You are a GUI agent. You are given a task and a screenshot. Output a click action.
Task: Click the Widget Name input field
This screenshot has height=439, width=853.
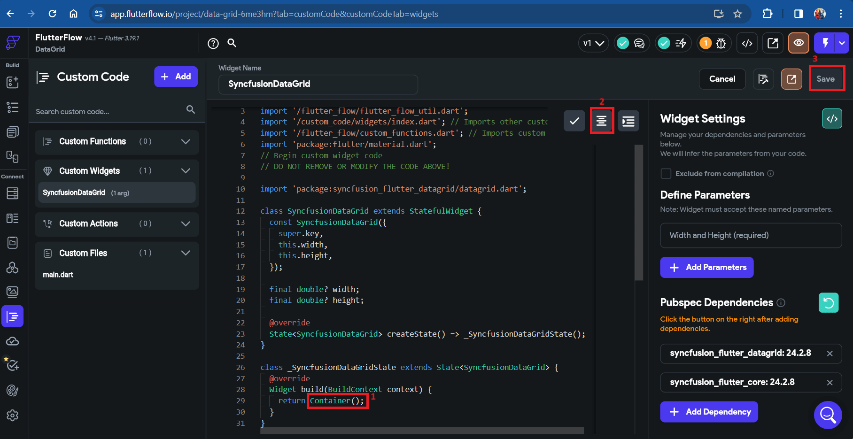tap(318, 84)
